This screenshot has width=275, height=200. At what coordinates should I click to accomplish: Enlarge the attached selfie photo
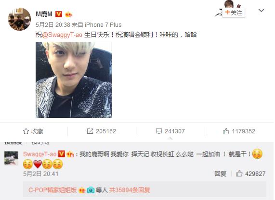point(74,80)
